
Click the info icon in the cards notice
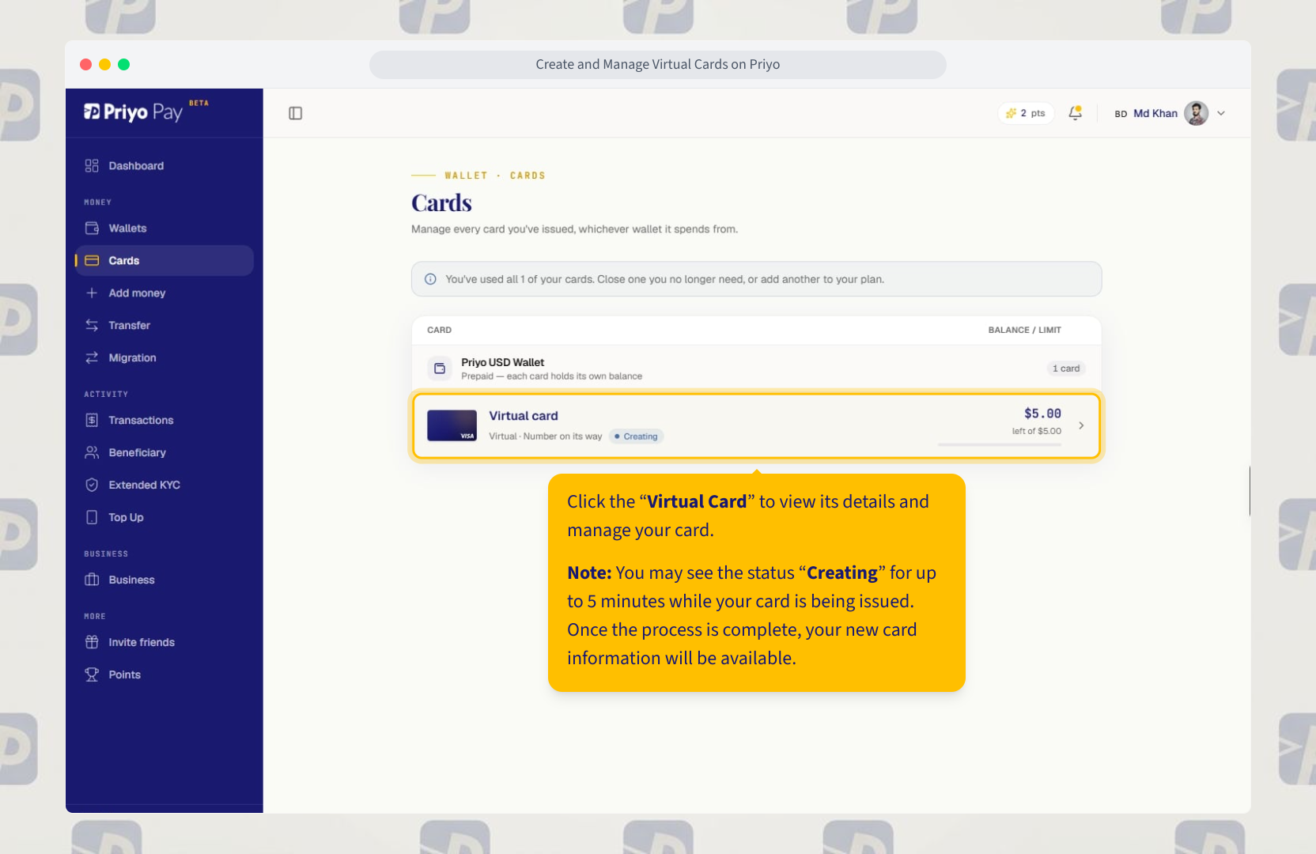(430, 279)
